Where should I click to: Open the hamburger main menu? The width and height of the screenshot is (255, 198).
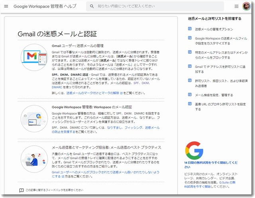click(6, 6)
